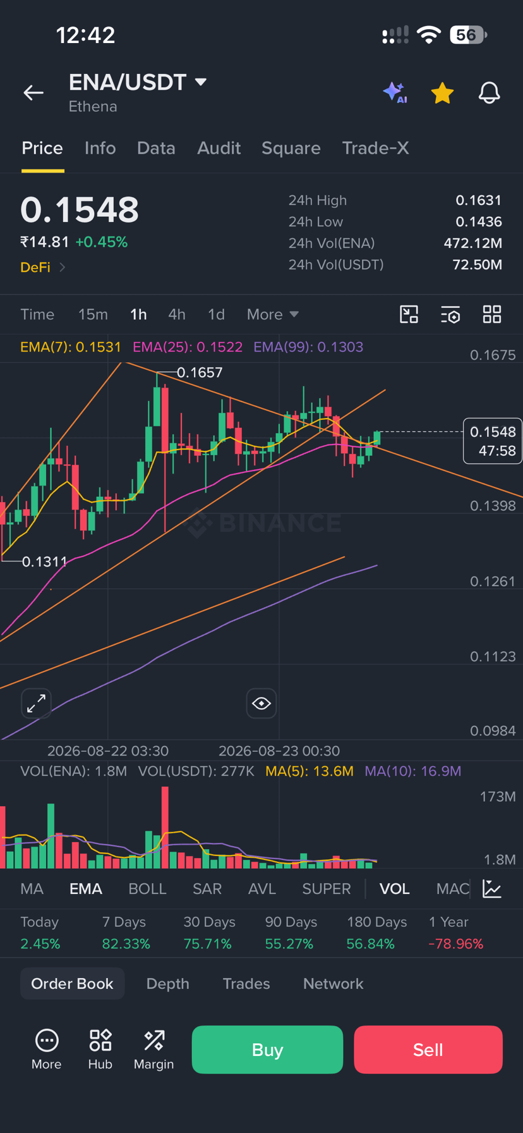Tap the Today 2.45% stat
523x1133 pixels.
(40, 933)
